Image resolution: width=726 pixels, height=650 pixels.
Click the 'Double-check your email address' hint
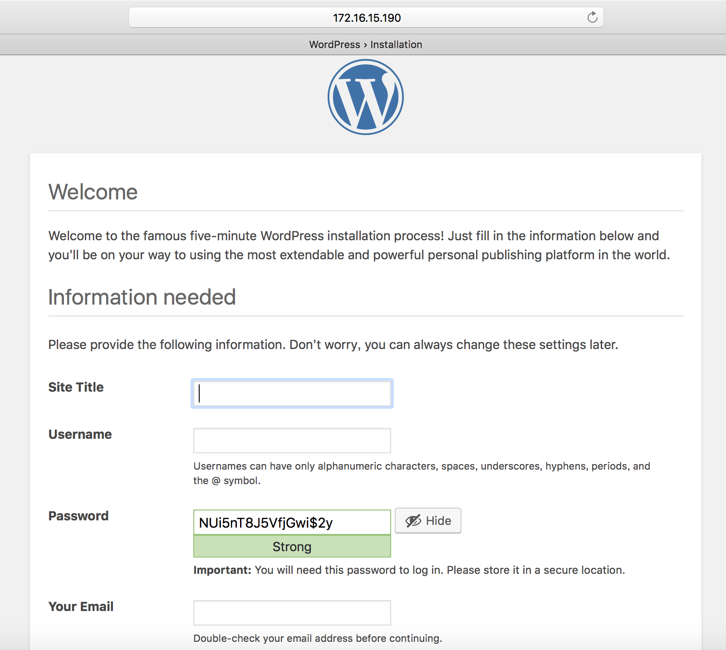[x=318, y=638]
